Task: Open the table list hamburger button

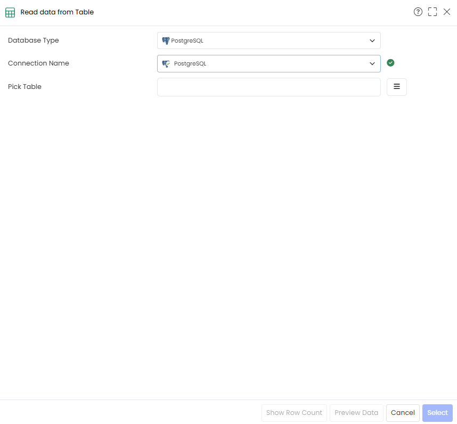Action: point(397,87)
